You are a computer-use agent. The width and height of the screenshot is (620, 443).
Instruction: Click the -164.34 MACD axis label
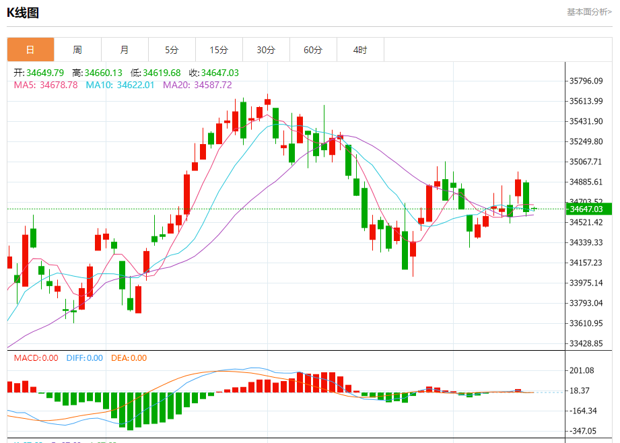tap(583, 411)
